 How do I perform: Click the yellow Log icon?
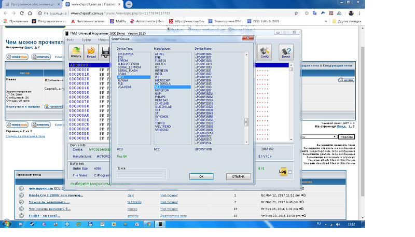coord(283,171)
